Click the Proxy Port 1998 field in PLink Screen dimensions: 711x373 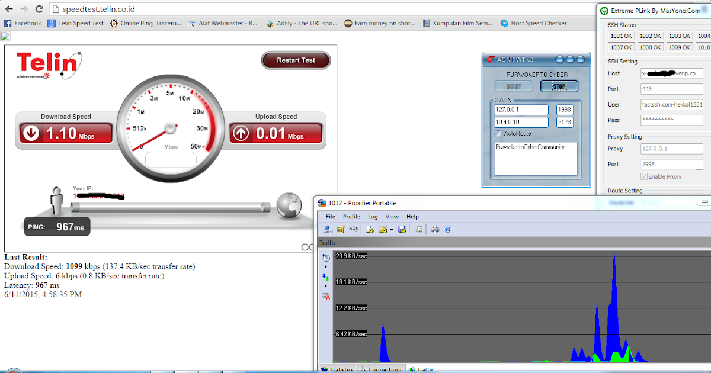pyautogui.click(x=672, y=164)
